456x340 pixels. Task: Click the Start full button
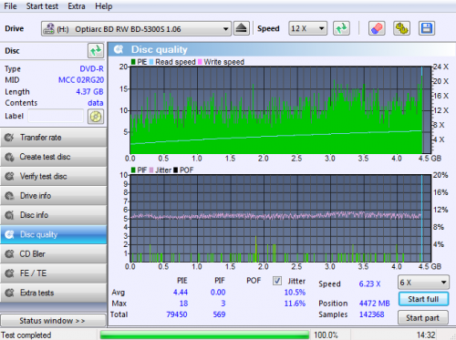pos(423,299)
